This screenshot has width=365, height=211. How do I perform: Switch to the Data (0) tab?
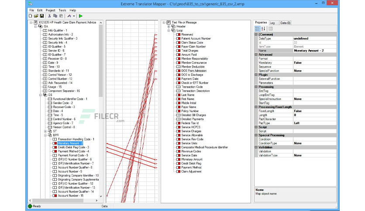285,23
